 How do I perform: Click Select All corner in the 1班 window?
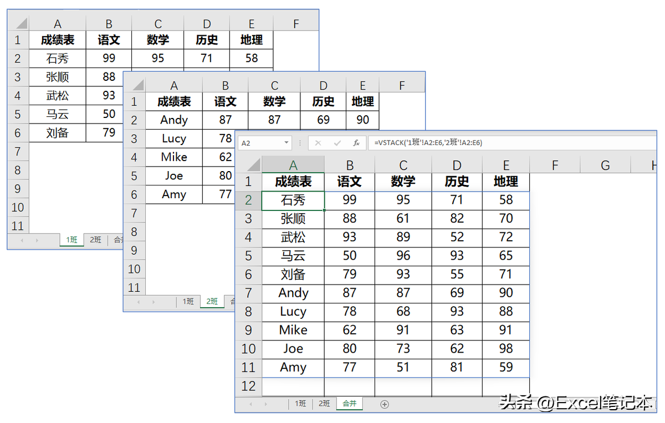(x=18, y=24)
